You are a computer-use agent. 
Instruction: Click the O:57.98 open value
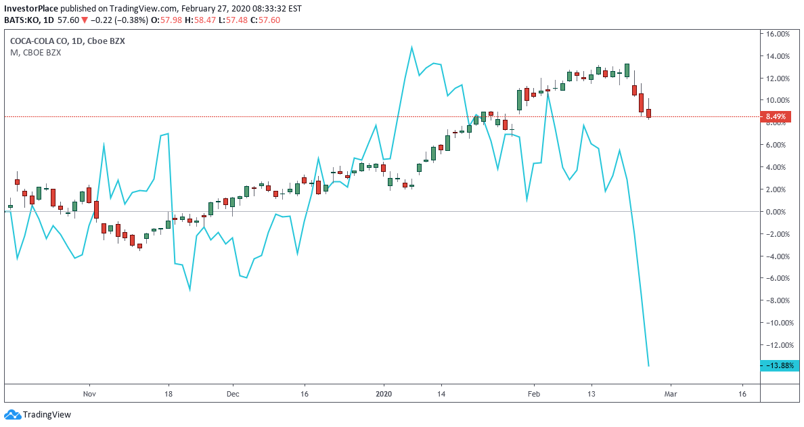[165, 20]
